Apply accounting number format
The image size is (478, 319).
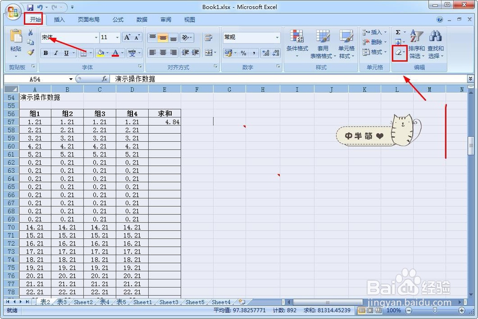coord(228,53)
